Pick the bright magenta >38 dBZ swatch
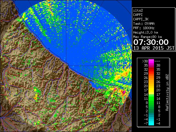 point(151,61)
